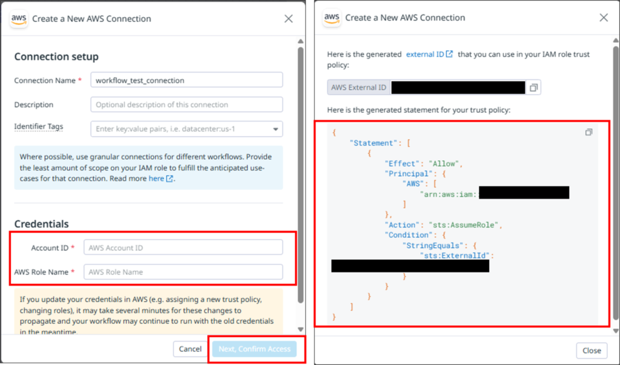
Task: Click the left dialog scroll down arrow
Action: pos(300,329)
